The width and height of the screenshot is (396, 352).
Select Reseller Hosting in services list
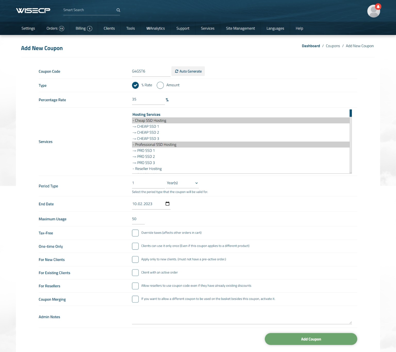[x=241, y=169]
